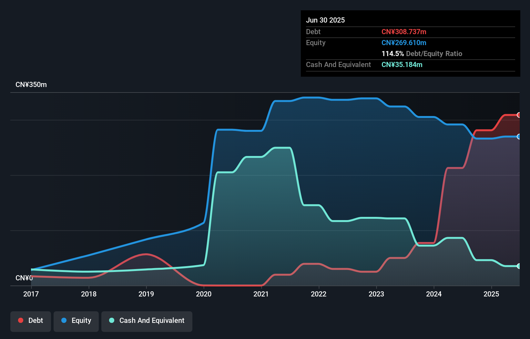
Task: Click the teal cash area fill on the chart
Action: pyautogui.click(x=258, y=209)
